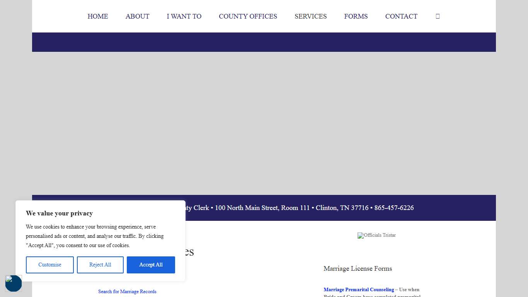
Task: Open the Marriage Premarital Counseling form
Action: pos(359,289)
